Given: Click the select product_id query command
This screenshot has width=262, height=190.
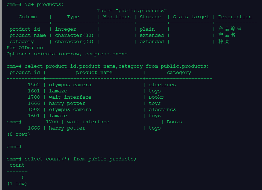Looking at the screenshot, I should pos(117,66).
